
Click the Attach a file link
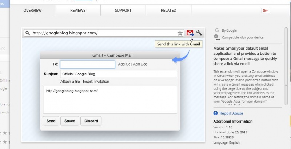[x=70, y=82]
